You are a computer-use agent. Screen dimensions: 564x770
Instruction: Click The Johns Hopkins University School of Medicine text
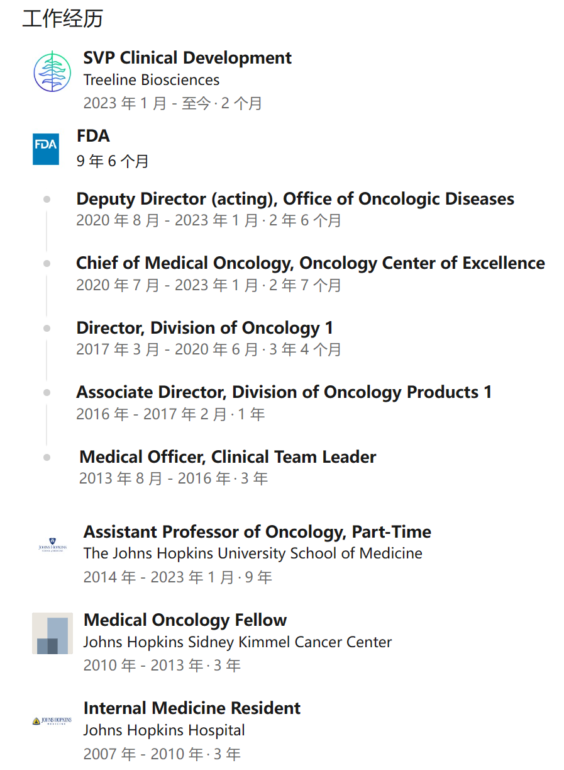tap(253, 553)
